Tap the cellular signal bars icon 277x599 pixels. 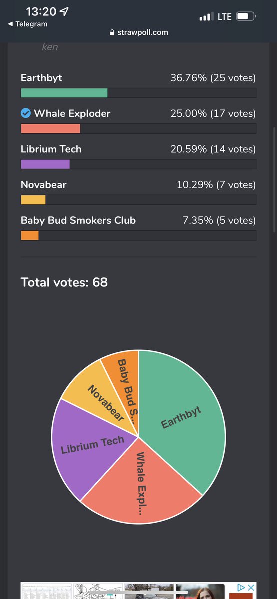205,17
